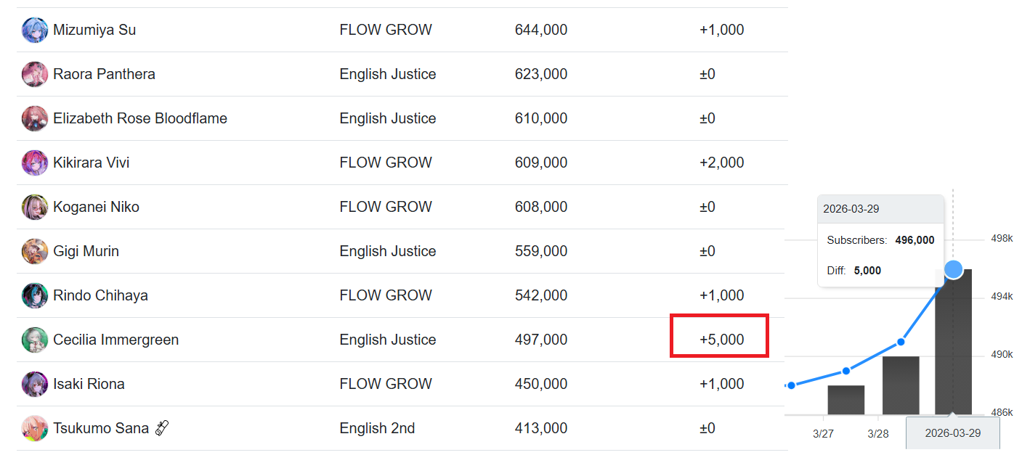1022x455 pixels.
Task: Click the English 2nd group cell
Action: click(x=377, y=429)
